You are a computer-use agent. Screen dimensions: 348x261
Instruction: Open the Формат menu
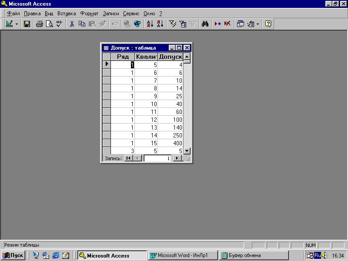point(89,13)
